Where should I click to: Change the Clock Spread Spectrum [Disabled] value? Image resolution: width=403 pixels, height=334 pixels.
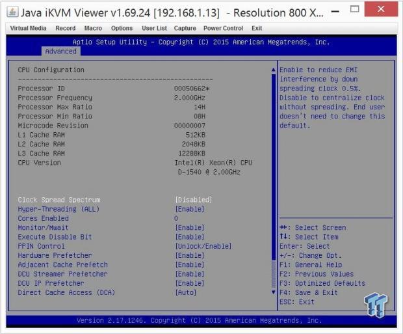click(194, 200)
